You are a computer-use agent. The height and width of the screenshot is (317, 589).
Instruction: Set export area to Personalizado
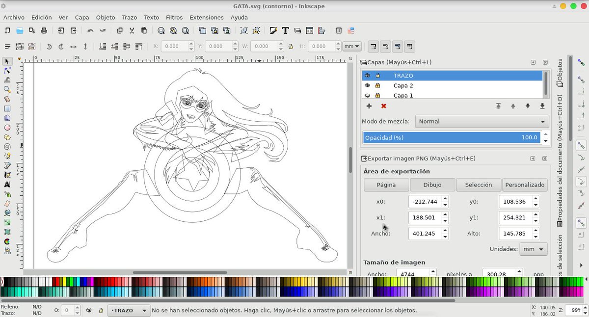point(525,185)
